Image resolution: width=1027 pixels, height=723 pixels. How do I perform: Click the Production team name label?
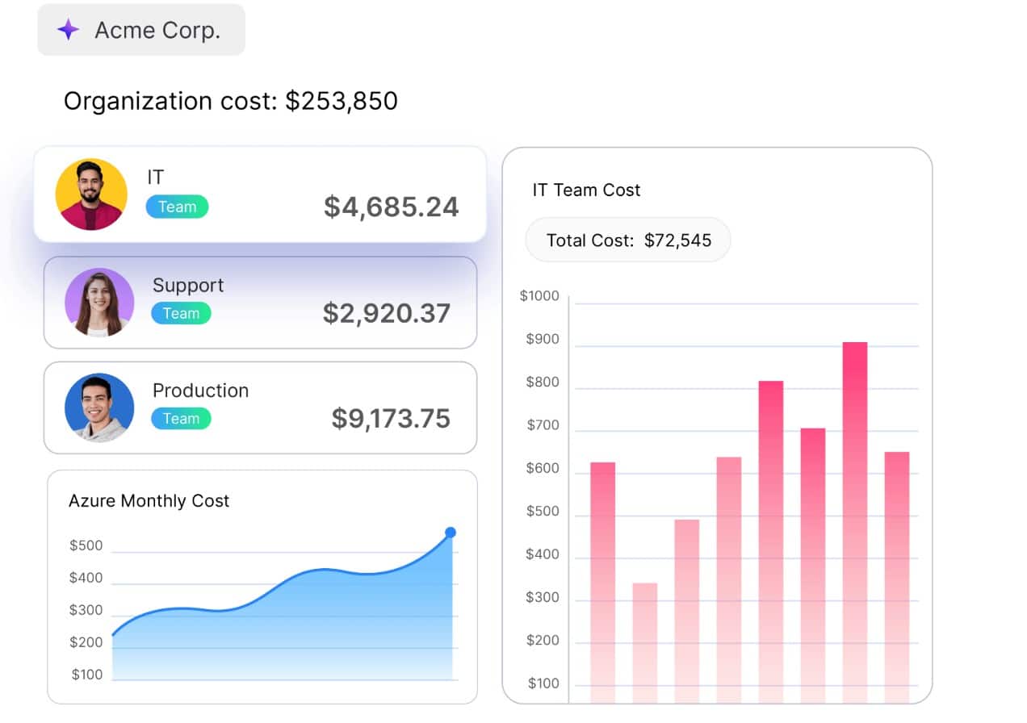click(x=201, y=391)
